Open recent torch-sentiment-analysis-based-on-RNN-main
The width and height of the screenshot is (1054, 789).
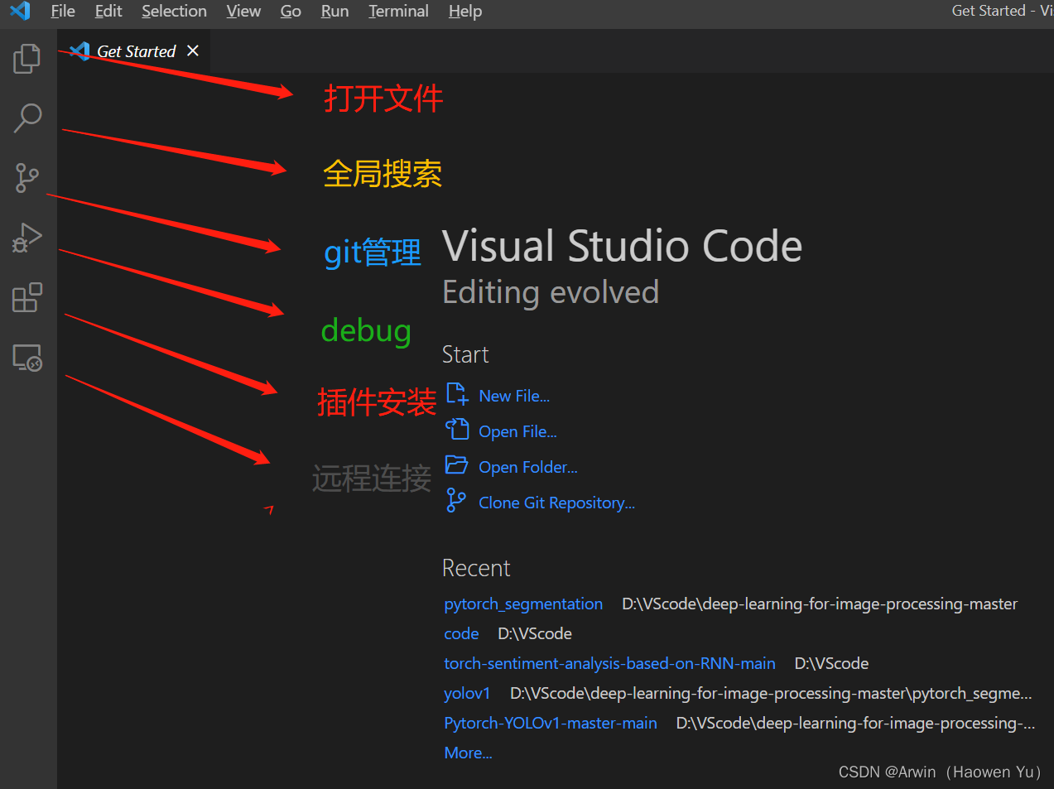pos(609,663)
